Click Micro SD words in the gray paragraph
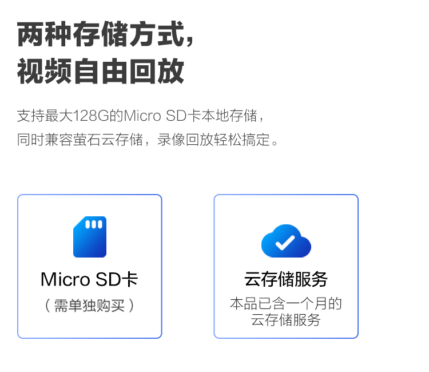This screenshot has height=372, width=429. 155,116
